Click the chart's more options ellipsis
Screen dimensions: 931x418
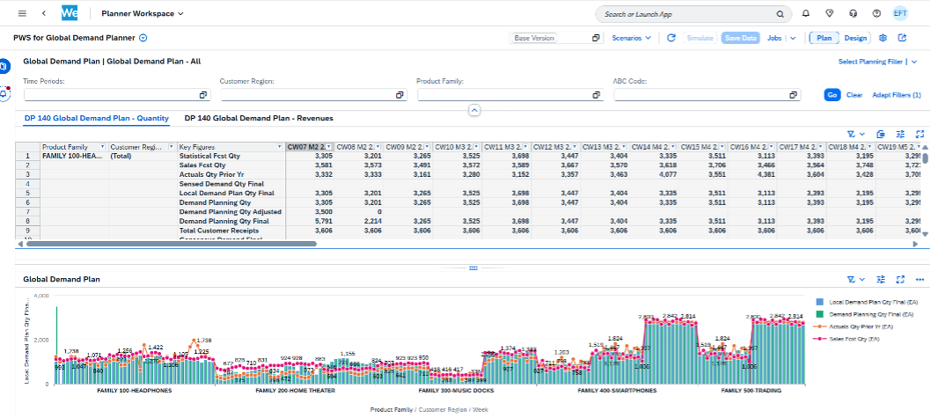point(920,279)
